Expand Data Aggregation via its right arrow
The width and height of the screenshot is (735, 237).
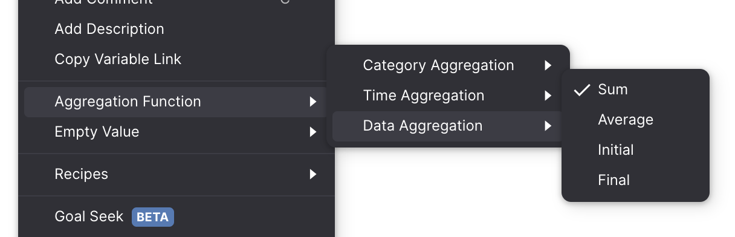tap(548, 126)
